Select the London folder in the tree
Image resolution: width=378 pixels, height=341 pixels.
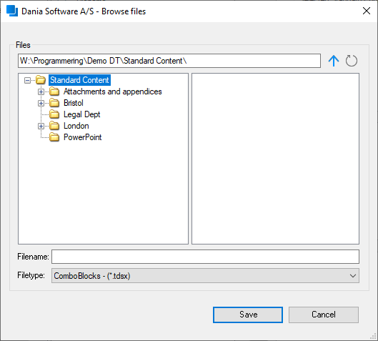[x=76, y=126]
